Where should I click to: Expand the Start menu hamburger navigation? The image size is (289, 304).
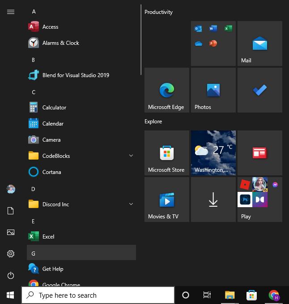pyautogui.click(x=11, y=12)
